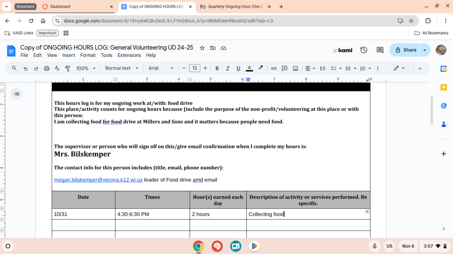Expand the bulleted list options arrow
Image resolution: width=453 pixels, height=254 pixels.
355,68
